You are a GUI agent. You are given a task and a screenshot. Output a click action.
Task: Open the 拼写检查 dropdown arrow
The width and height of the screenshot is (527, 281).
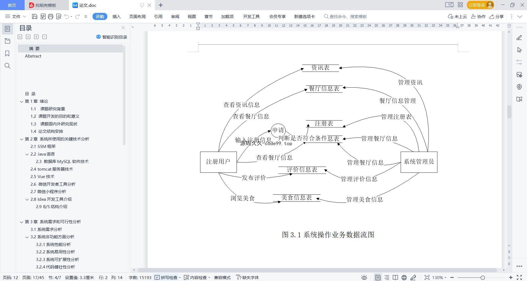coord(180,278)
